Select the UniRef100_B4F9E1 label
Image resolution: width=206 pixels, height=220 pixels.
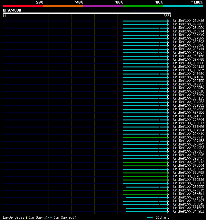pos(189,211)
